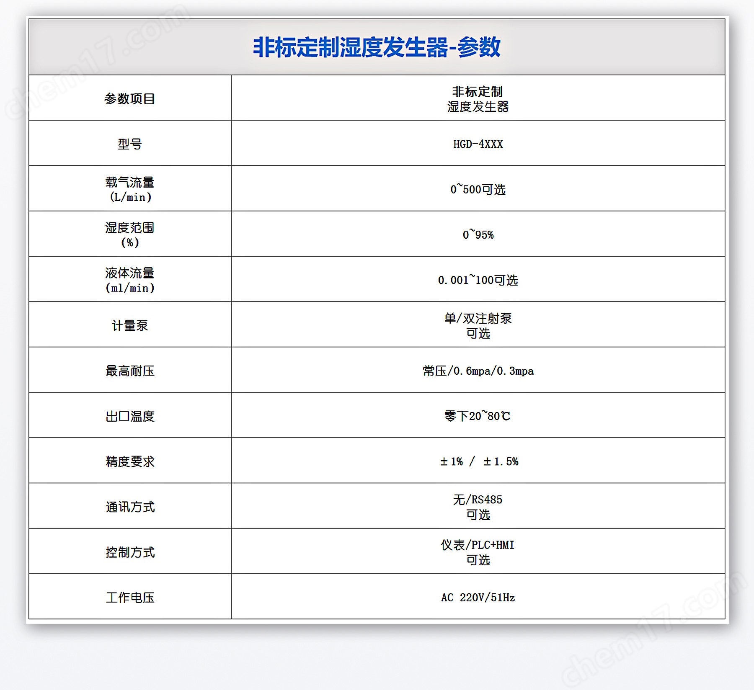Image resolution: width=754 pixels, height=693 pixels.
Task: Click the value 零下20~80℃
Action: tap(478, 416)
